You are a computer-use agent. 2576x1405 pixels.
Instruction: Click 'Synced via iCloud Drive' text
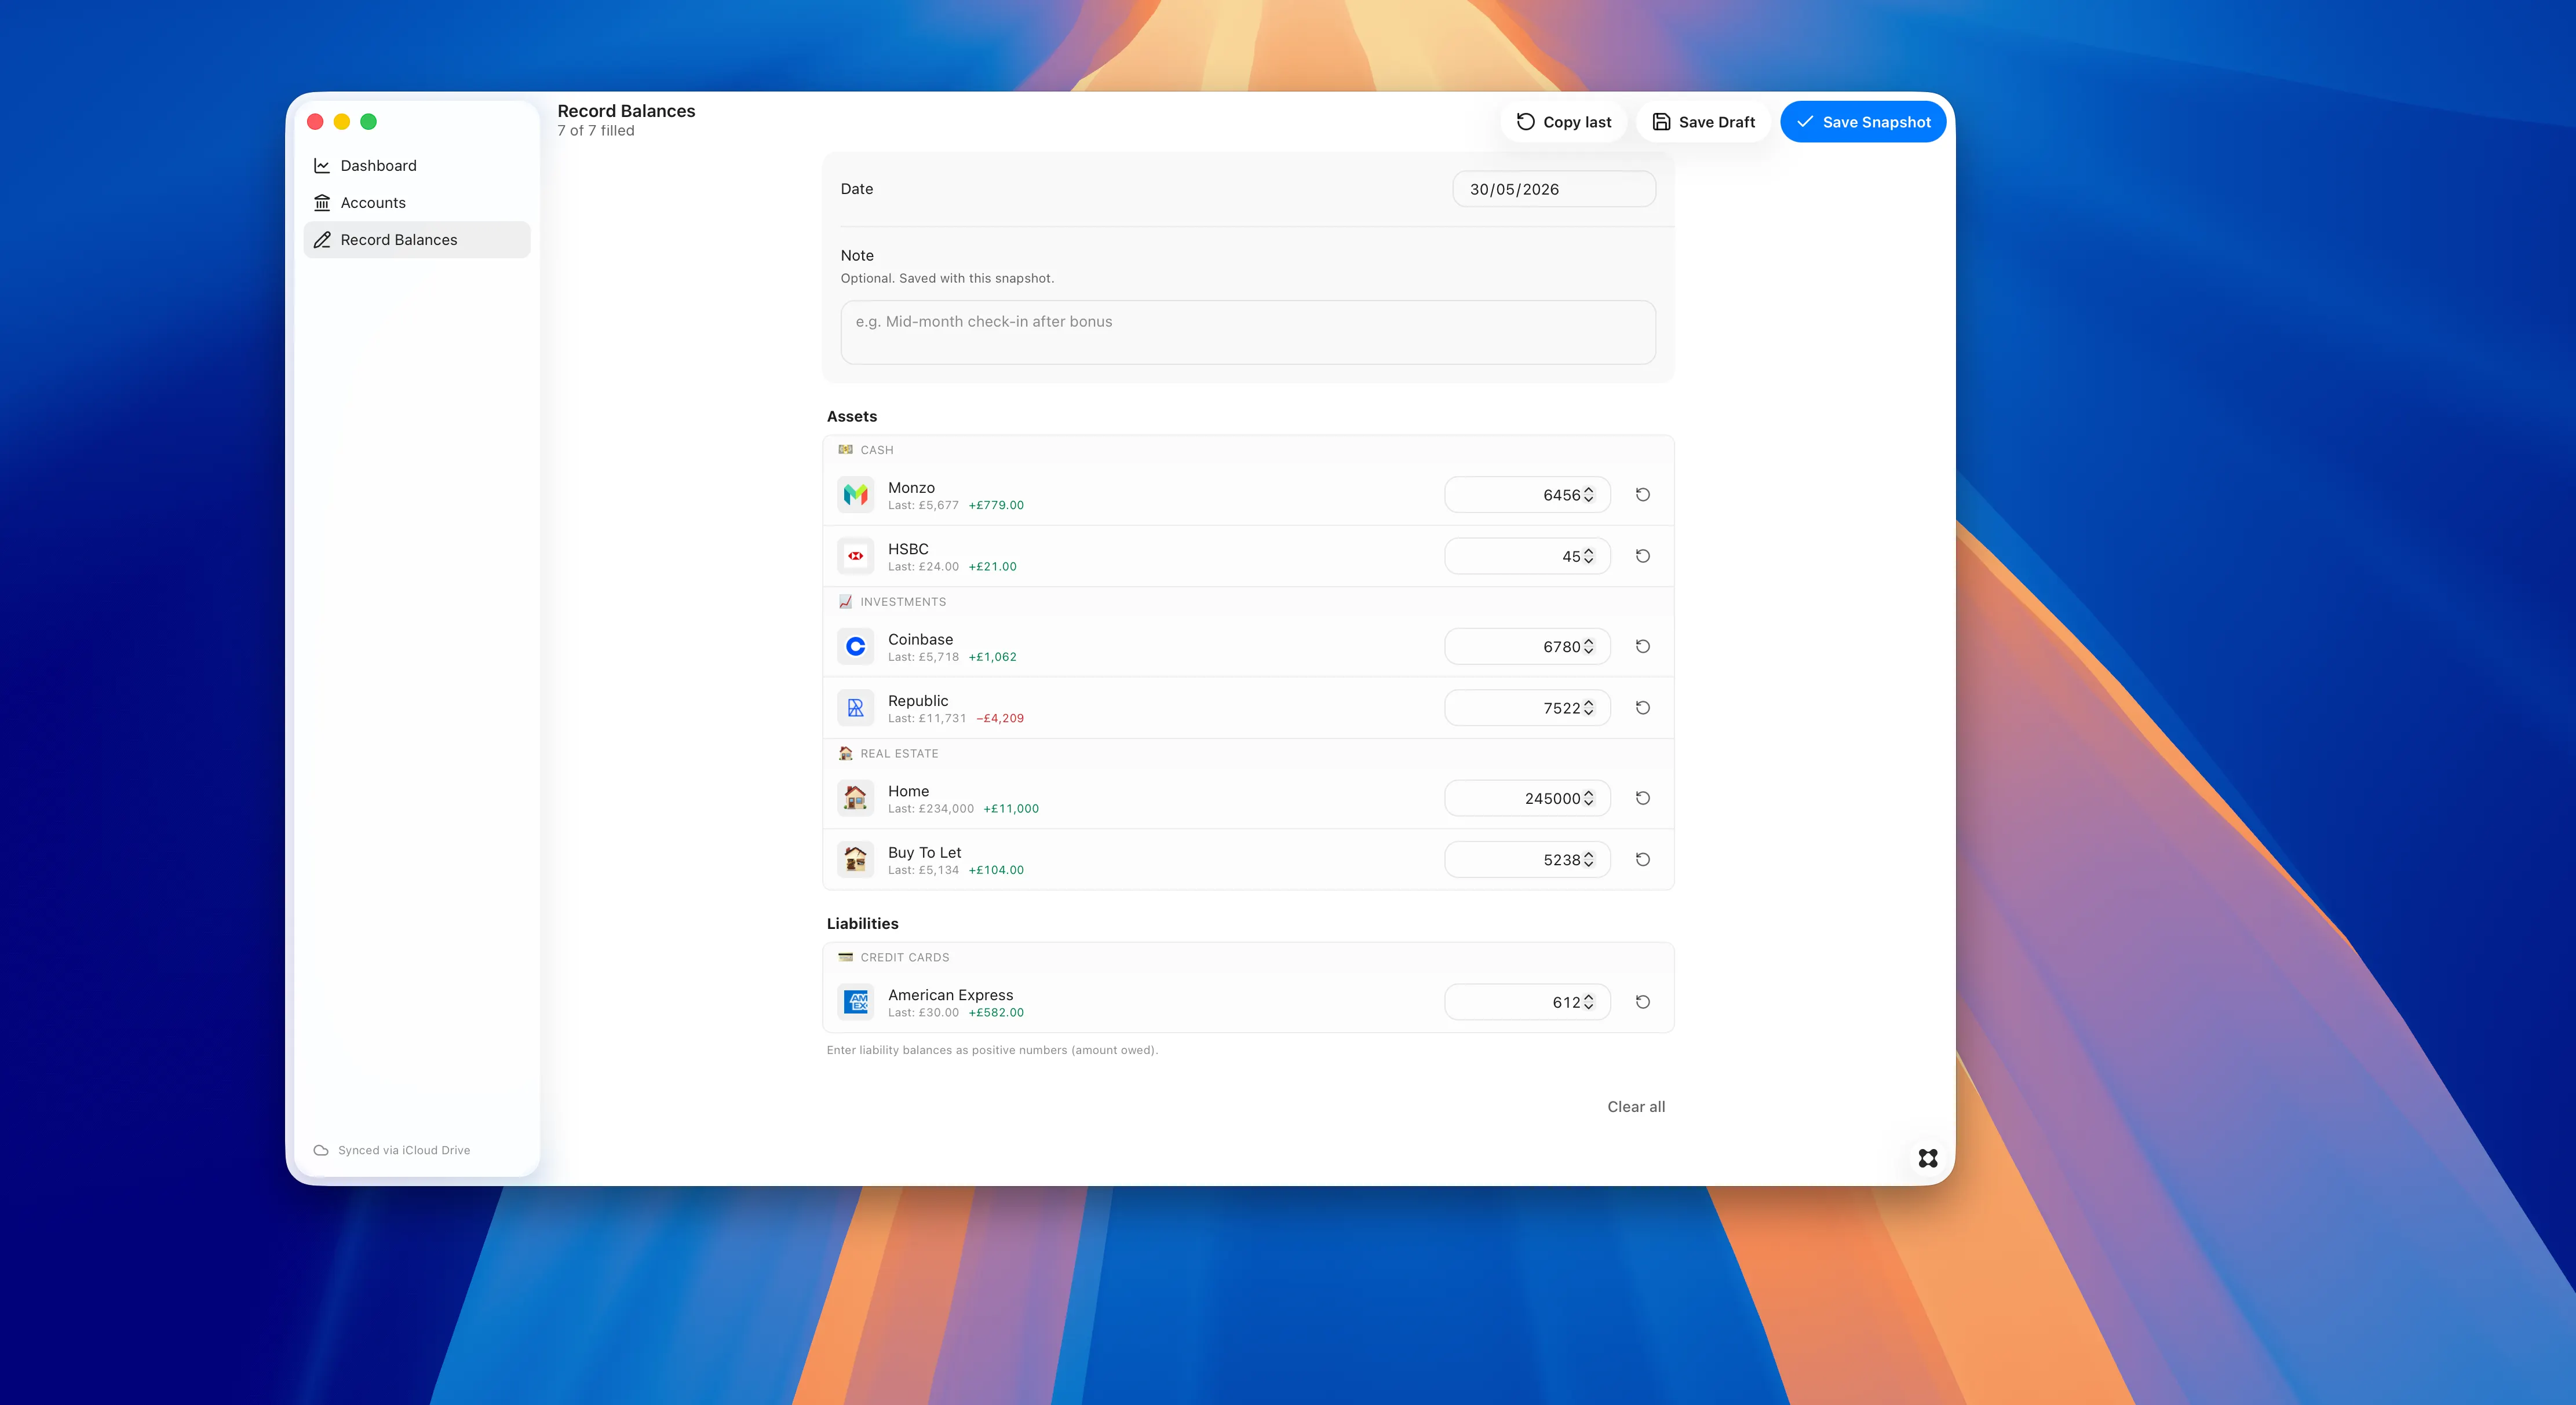404,1150
